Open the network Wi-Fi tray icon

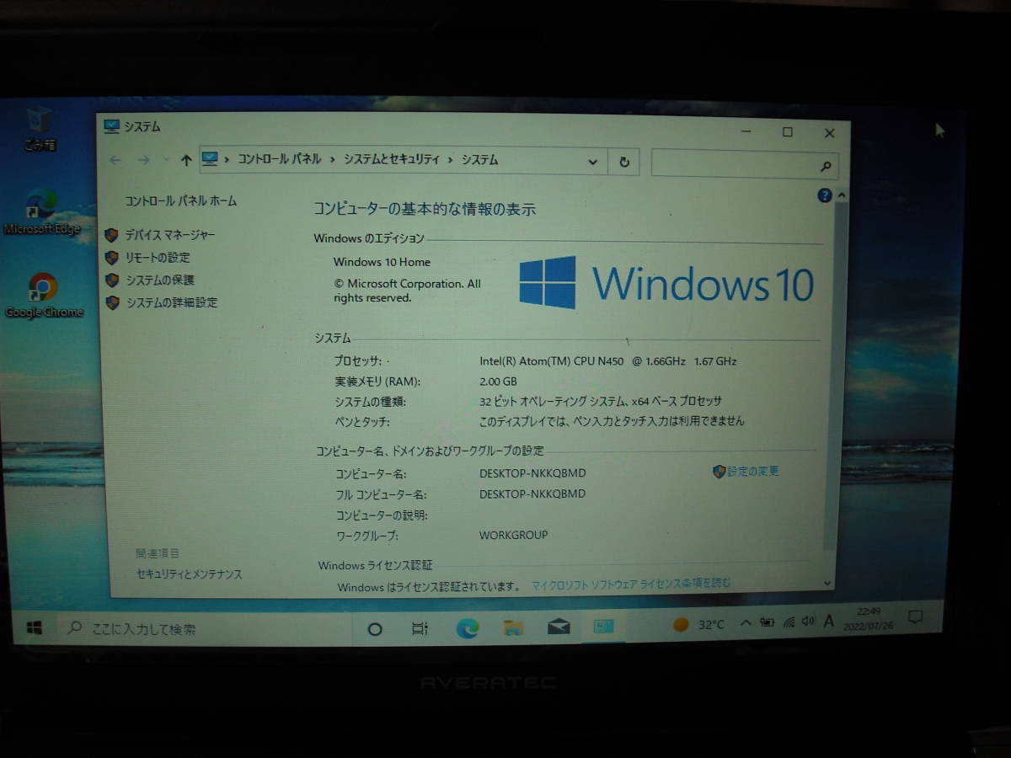coord(789,622)
